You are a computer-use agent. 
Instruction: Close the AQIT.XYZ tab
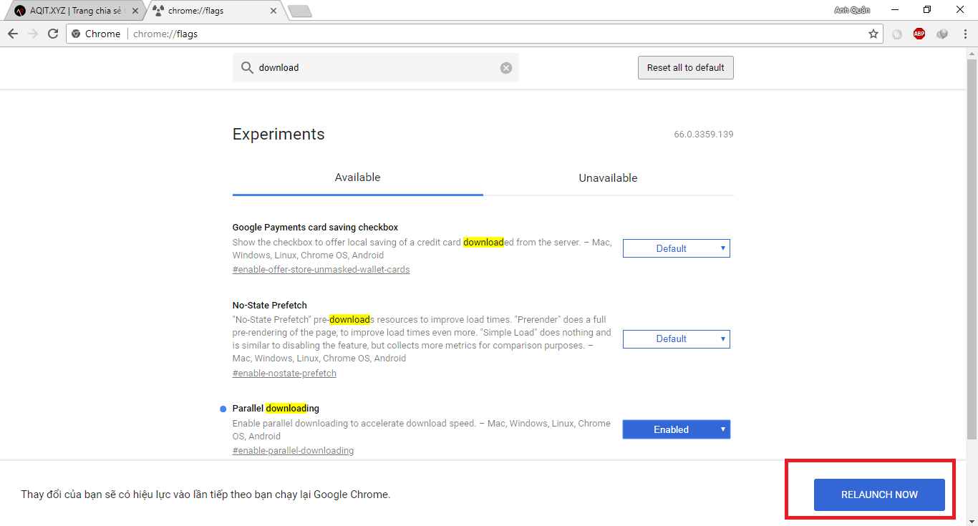coord(135,11)
